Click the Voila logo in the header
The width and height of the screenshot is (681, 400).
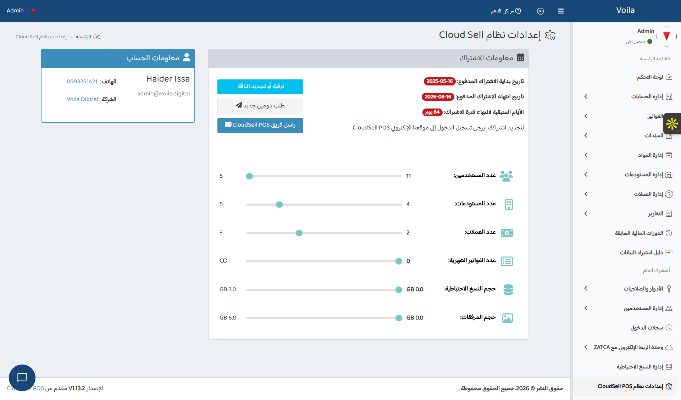pos(625,10)
